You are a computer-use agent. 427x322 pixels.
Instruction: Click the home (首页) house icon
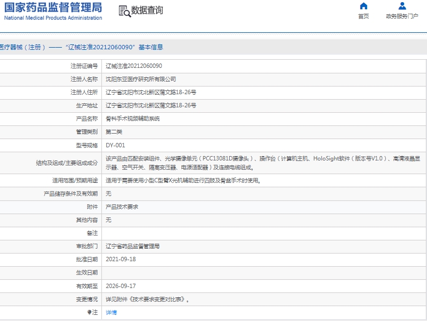[363, 6]
